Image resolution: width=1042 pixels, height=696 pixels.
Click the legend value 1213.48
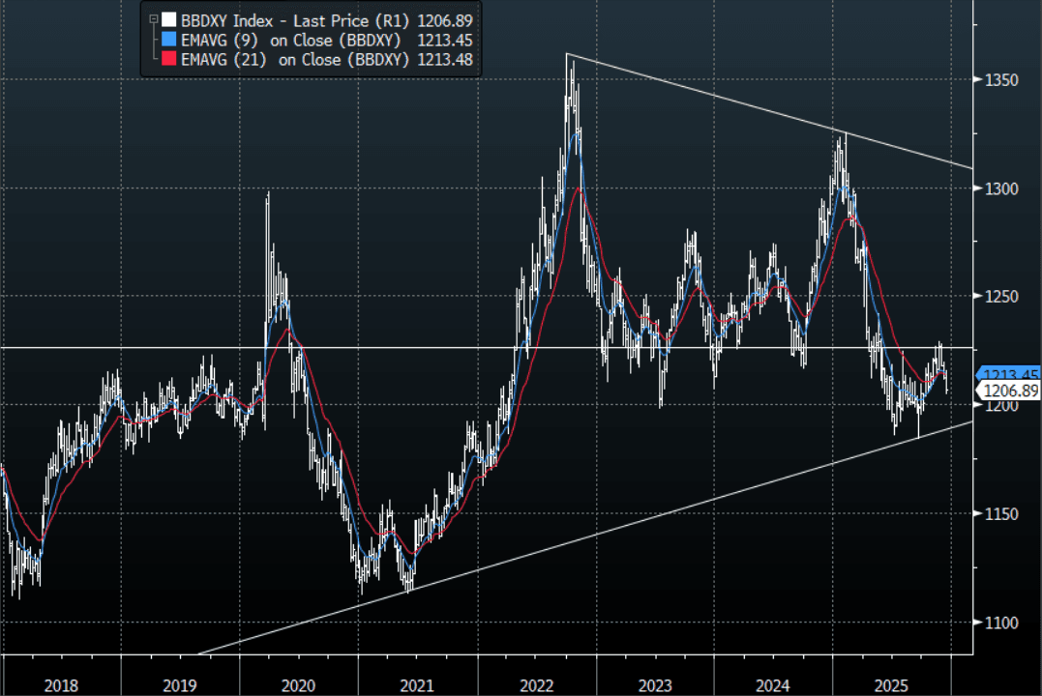coord(445,60)
